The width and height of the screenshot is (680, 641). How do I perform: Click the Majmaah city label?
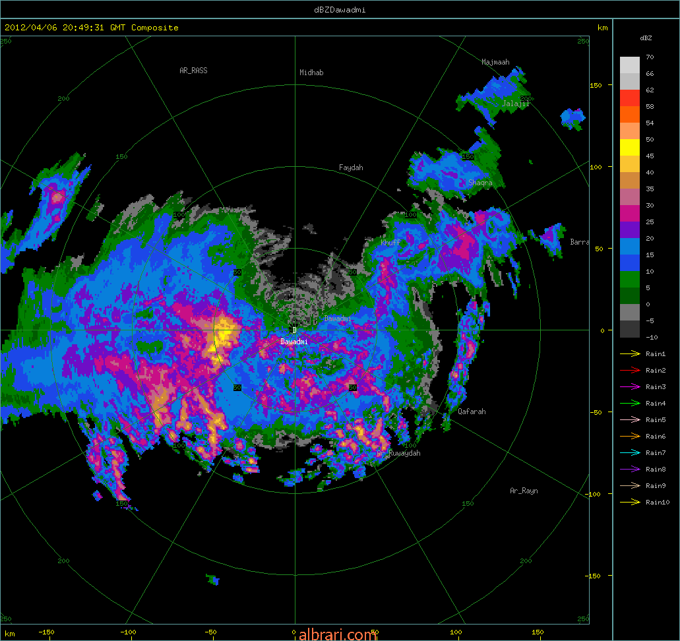[495, 62]
